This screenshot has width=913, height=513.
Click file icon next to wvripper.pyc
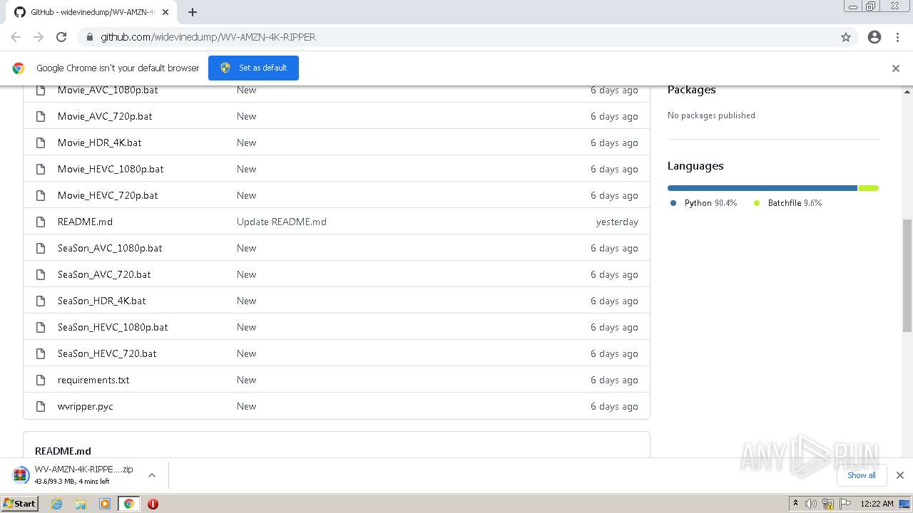(x=41, y=406)
